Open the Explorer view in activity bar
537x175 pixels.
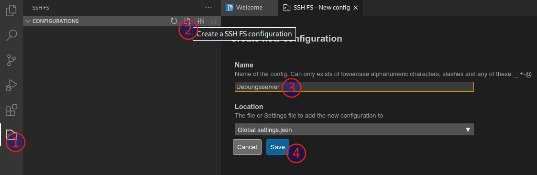(11, 10)
